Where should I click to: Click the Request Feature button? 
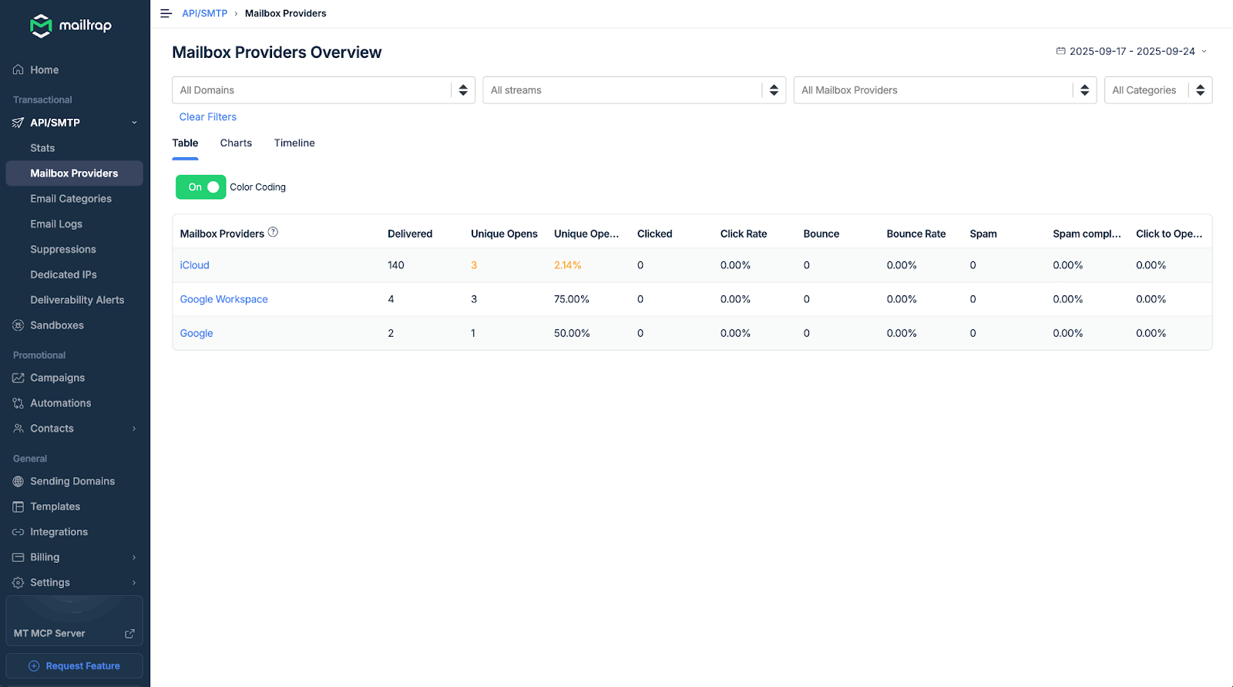[75, 666]
